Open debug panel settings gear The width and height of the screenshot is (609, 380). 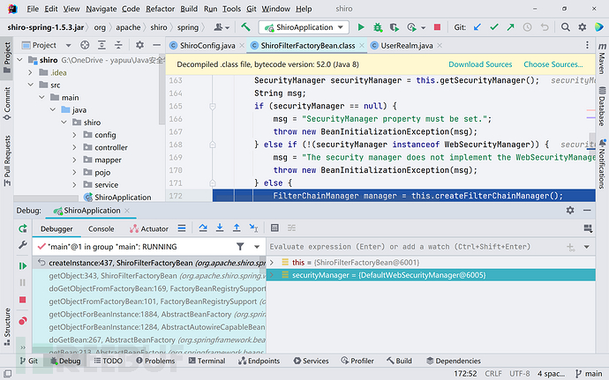click(570, 211)
